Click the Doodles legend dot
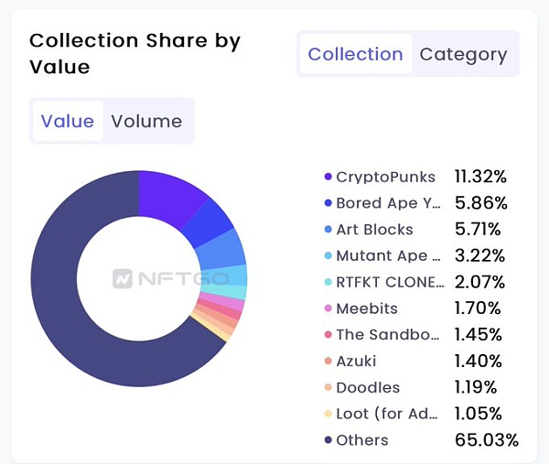This screenshot has width=549, height=464. (328, 388)
